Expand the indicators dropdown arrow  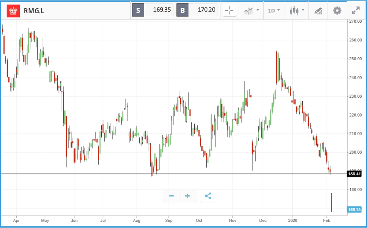258,10
